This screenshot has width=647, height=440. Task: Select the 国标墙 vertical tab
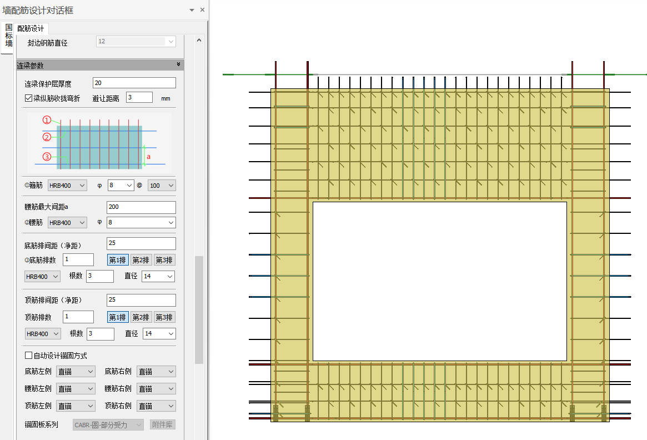(8, 36)
